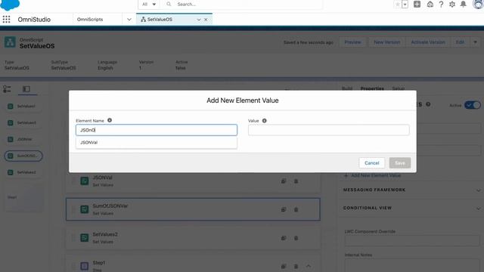This screenshot has width=484, height=272.
Task: Clone the Step1 element
Action: (284, 266)
